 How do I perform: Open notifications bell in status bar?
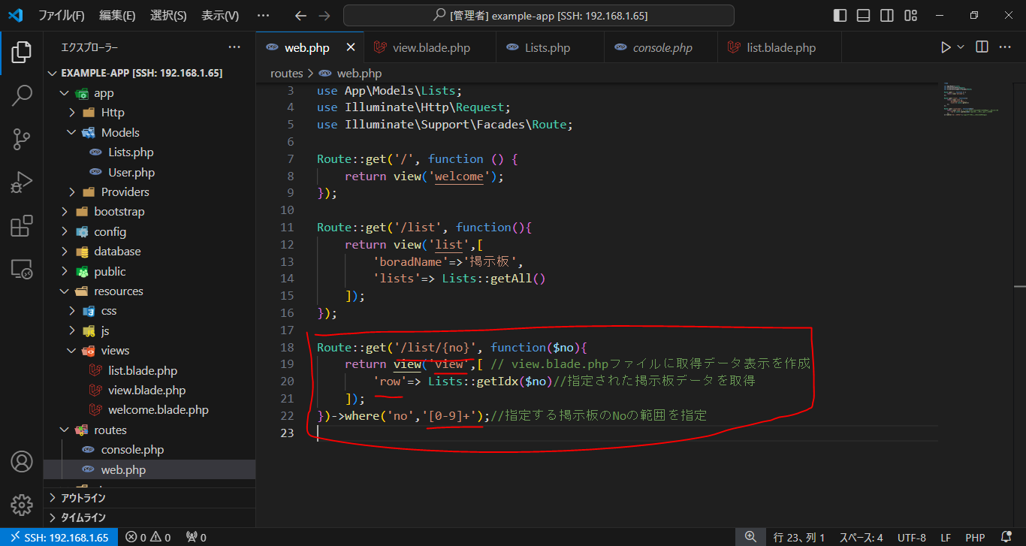pyautogui.click(x=1006, y=537)
